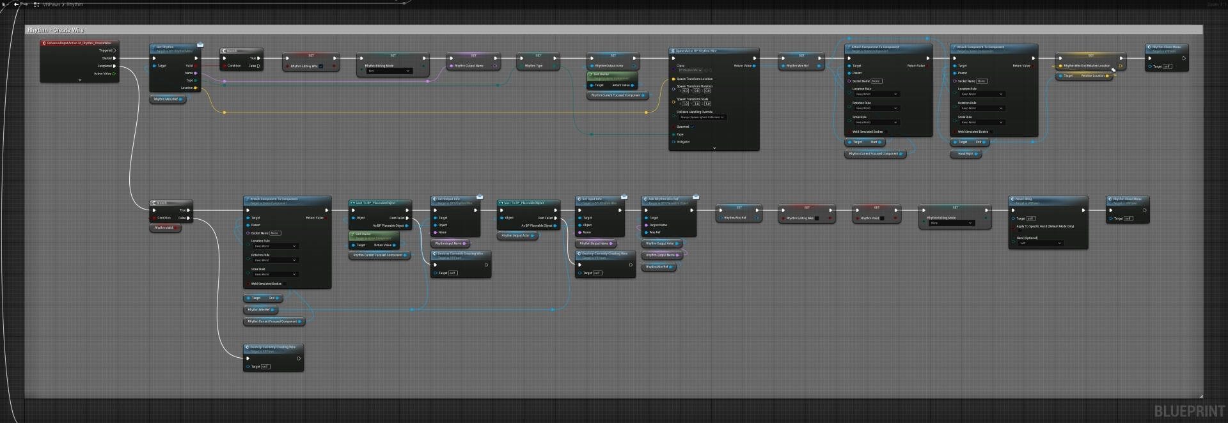Screen dimensions: 1228x423
Task: Click the Branch icon on the top-row Branch node
Action: 224,50
